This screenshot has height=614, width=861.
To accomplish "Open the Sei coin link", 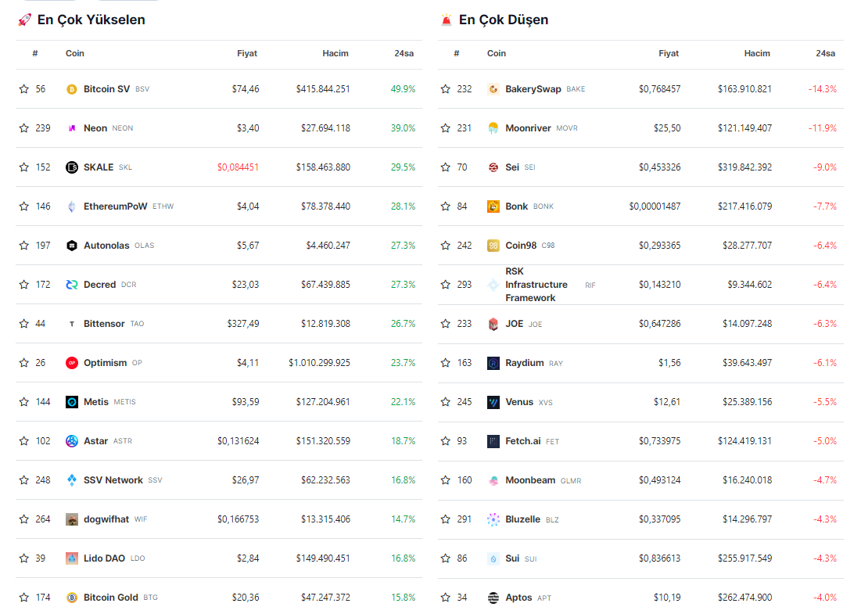I will coord(512,167).
